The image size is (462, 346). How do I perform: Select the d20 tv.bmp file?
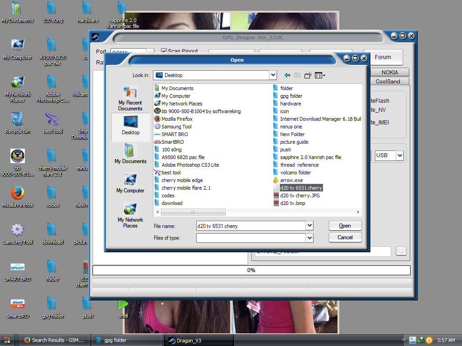pyautogui.click(x=292, y=203)
